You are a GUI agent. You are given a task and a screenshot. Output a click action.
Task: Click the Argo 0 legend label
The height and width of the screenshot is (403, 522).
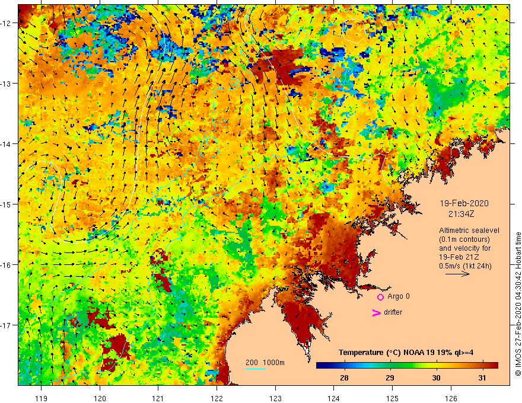click(x=399, y=296)
